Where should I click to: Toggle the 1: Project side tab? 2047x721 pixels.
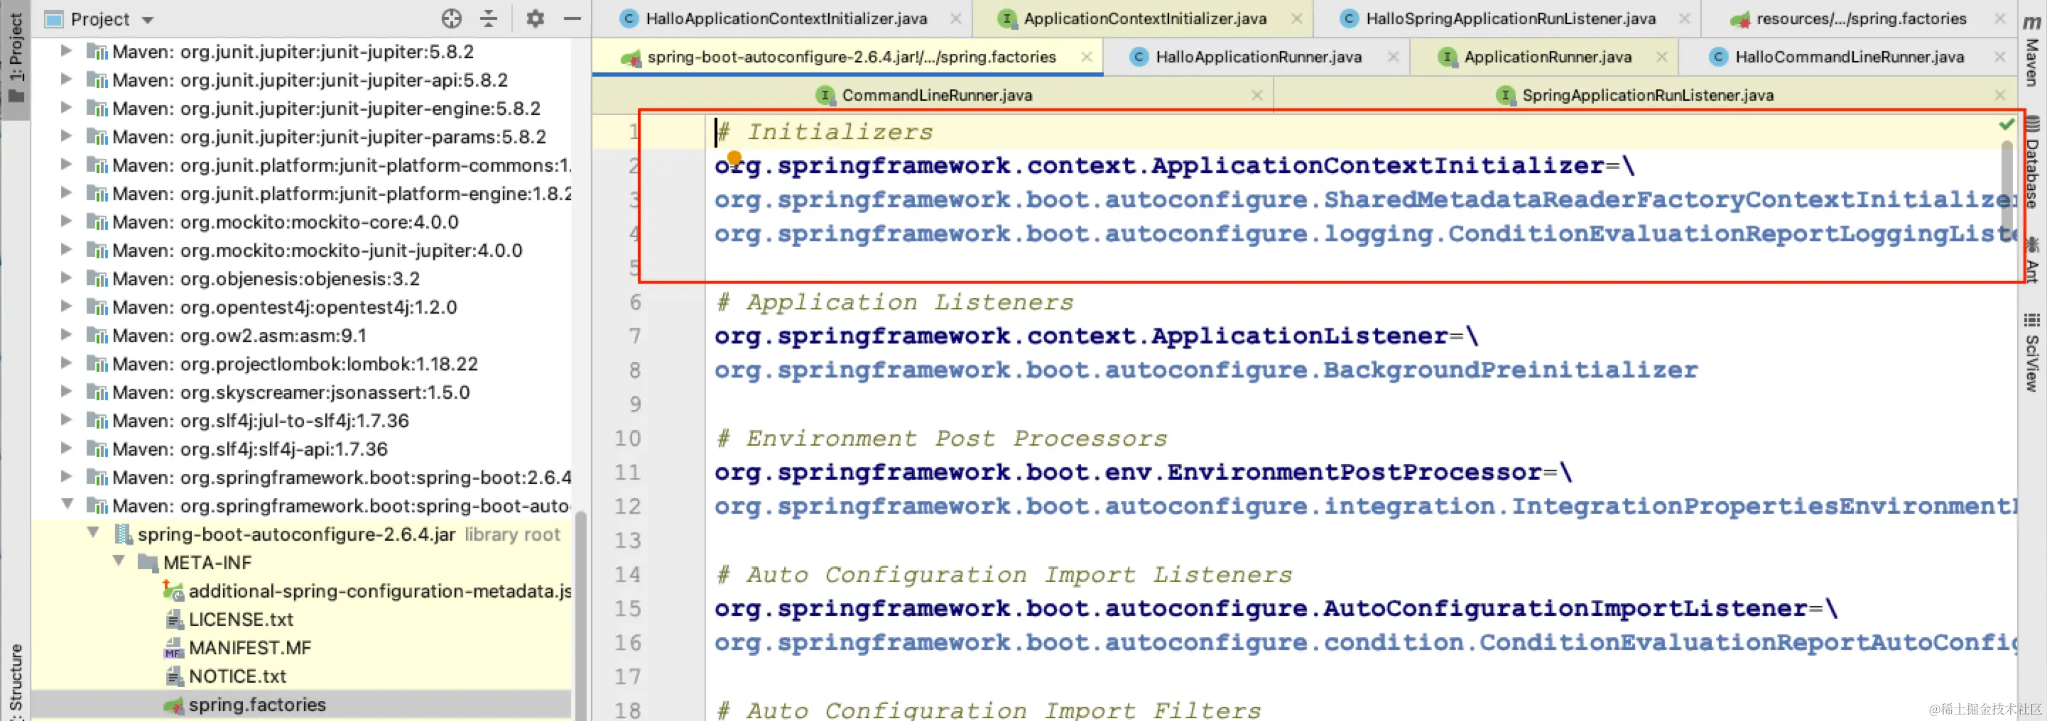15,59
